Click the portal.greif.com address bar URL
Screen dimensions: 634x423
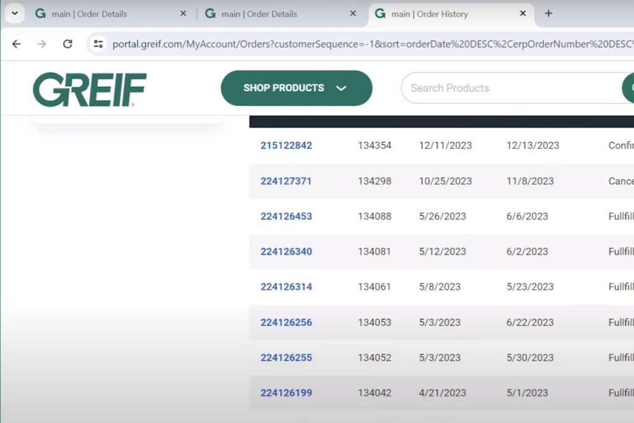click(373, 44)
